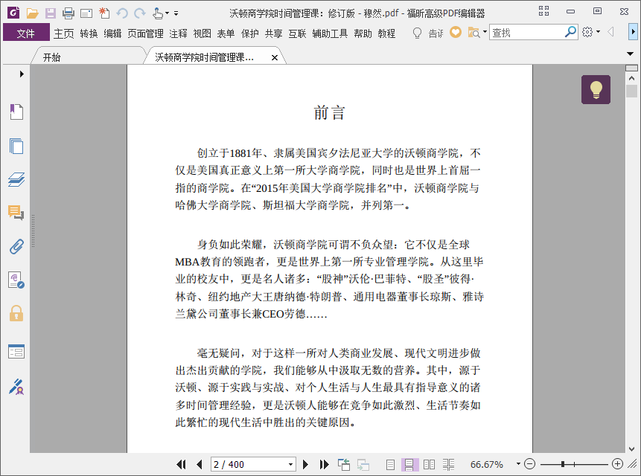Screen dimensions: 641x476
Task: Close the 沃顿商学院时间管理课 document tab
Action: click(275, 57)
